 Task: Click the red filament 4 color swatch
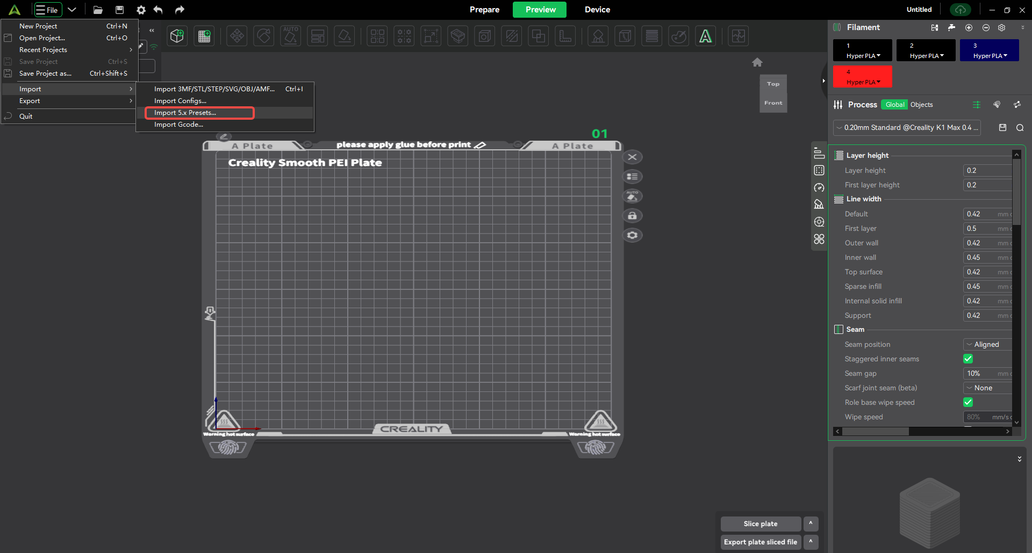point(862,76)
